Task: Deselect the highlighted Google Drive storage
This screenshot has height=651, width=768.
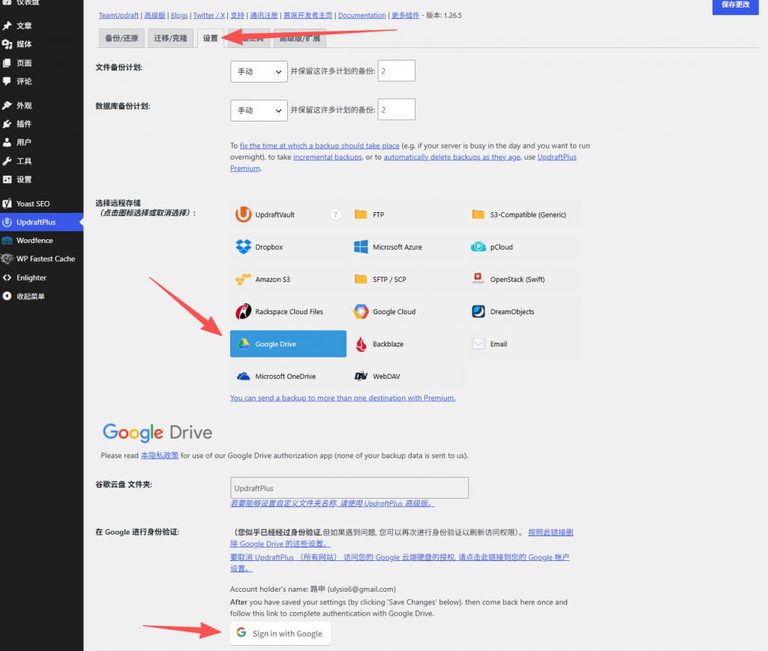Action: 288,343
